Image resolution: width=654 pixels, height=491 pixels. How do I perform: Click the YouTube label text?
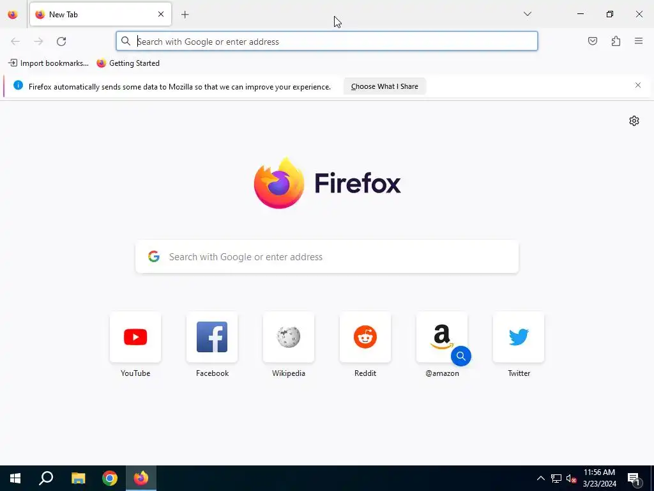pos(135,373)
